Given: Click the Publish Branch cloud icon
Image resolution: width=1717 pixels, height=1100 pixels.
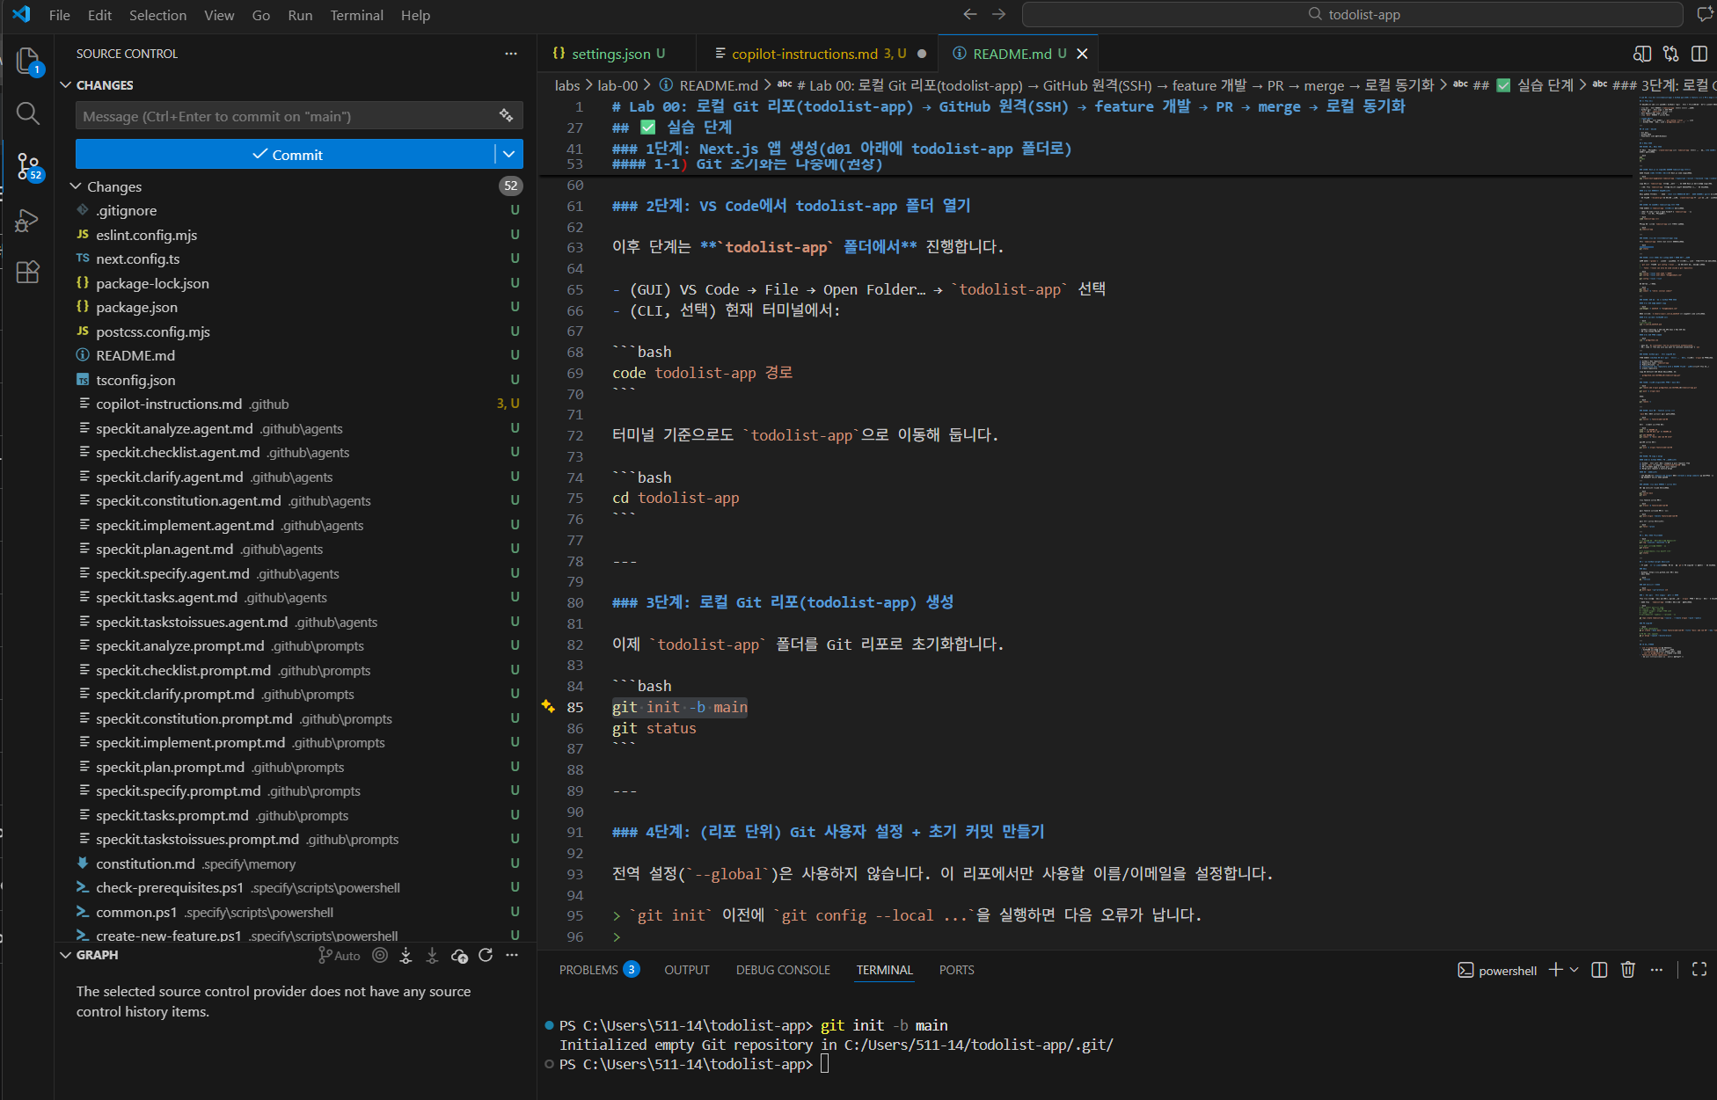Looking at the screenshot, I should (458, 956).
